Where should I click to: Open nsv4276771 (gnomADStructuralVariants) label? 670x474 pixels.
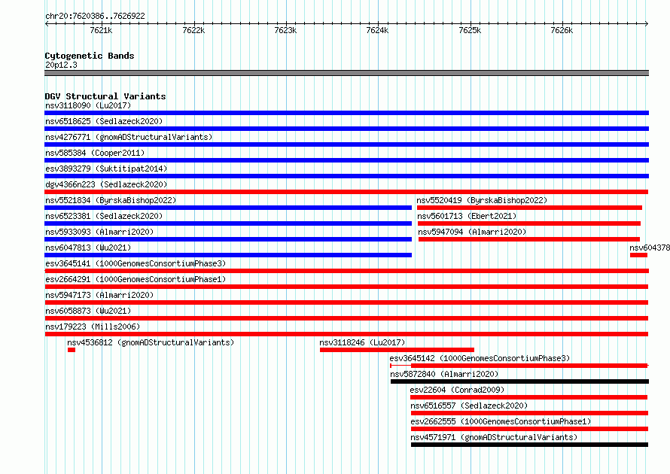pyautogui.click(x=129, y=137)
